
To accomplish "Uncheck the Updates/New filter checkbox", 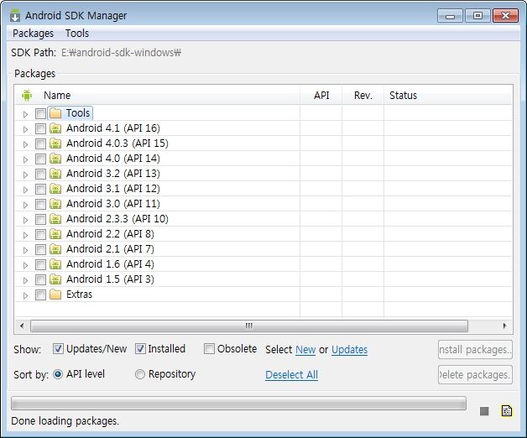I will tap(58, 349).
